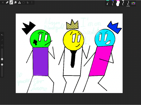Click the Undo arrow
141x105 pixels.
pos(2,35)
